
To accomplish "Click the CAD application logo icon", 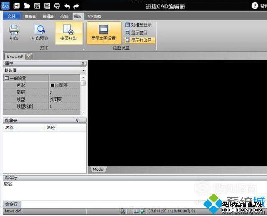I will tap(5, 5).
